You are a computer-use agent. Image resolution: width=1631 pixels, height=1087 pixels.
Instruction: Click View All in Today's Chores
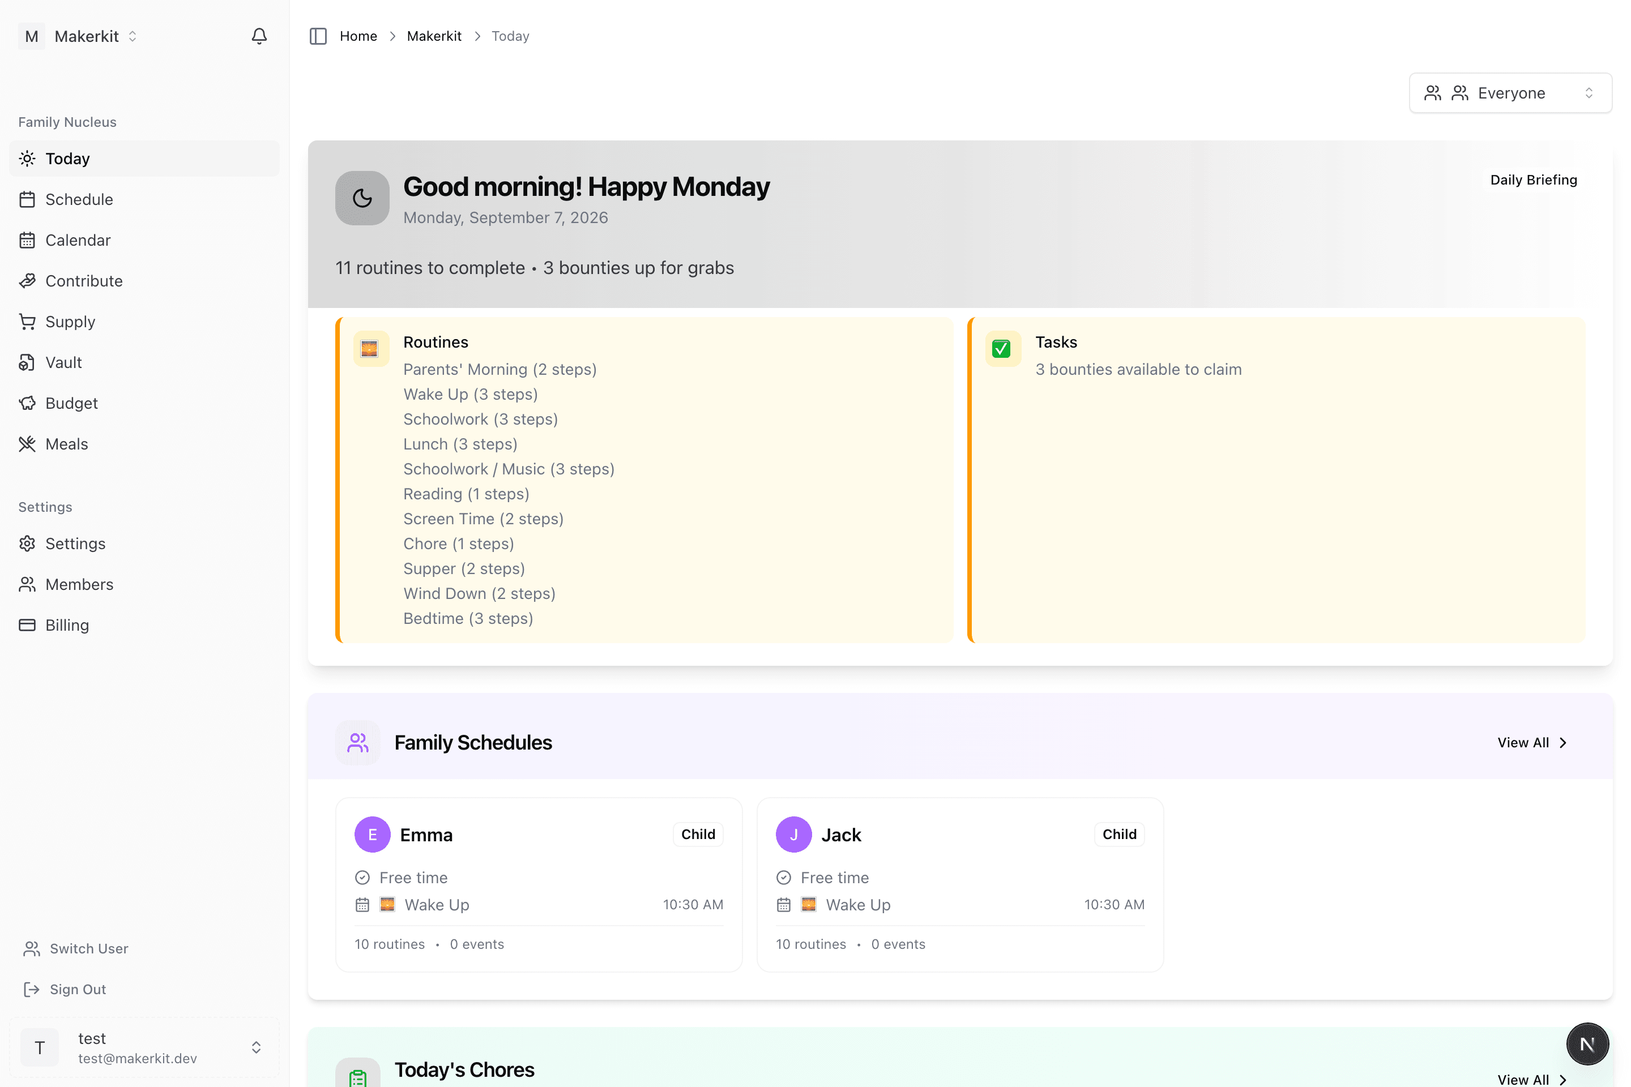pyautogui.click(x=1532, y=1080)
